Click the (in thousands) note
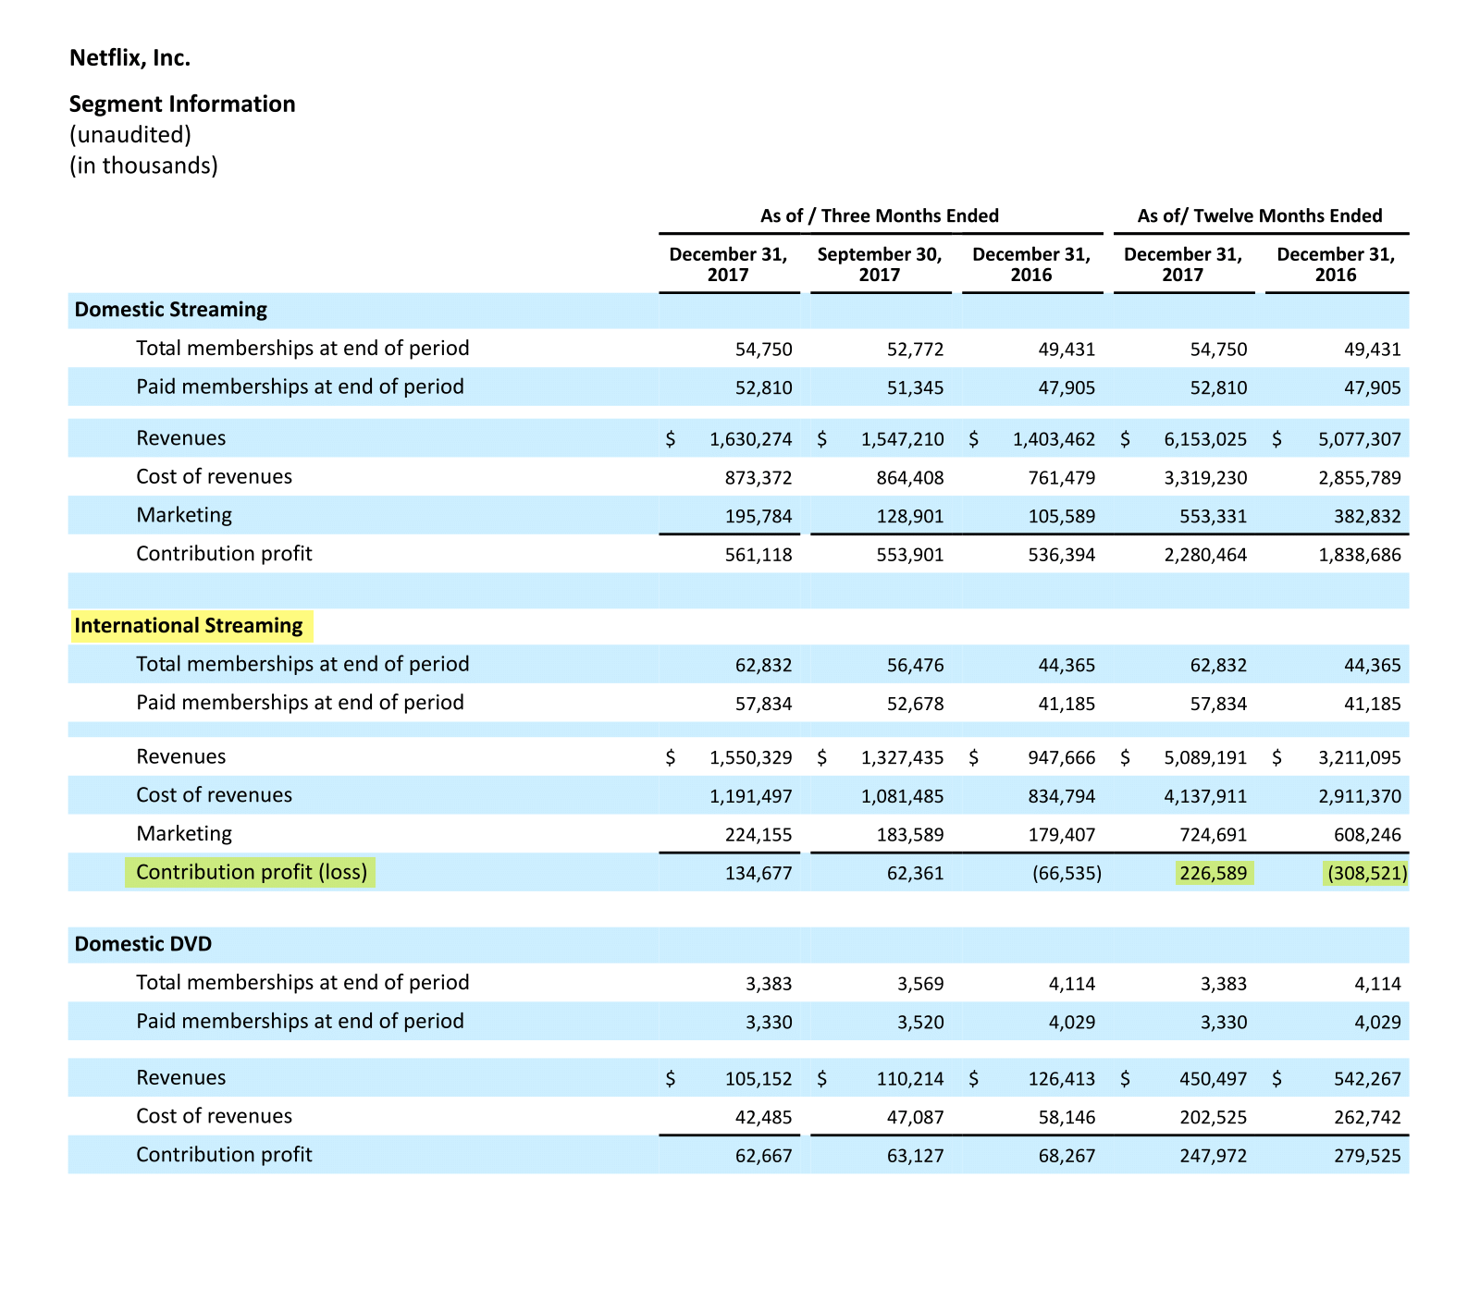Viewport: 1480px width, 1313px height. click(x=144, y=166)
